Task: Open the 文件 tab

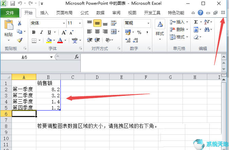Action: click(10, 13)
